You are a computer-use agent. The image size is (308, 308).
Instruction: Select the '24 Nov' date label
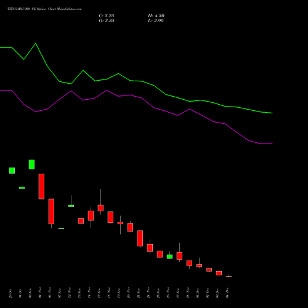[148, 293]
